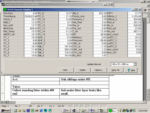This screenshot has height=113, width=150.
Task: Click the magnifier quick launch icon
Action: tap(24, 110)
